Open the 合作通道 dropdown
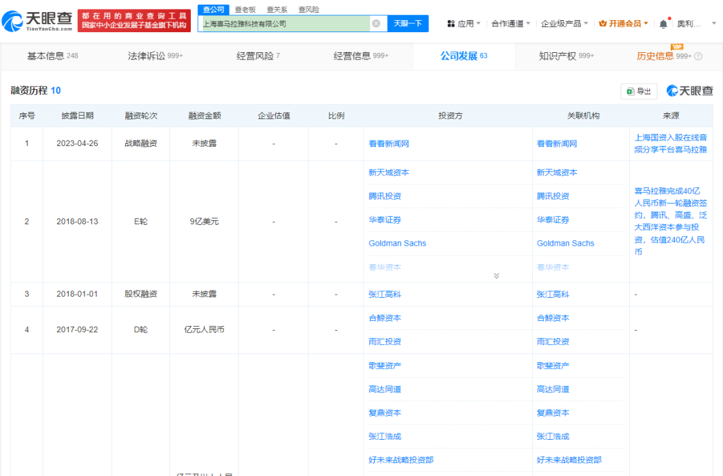 [x=511, y=23]
